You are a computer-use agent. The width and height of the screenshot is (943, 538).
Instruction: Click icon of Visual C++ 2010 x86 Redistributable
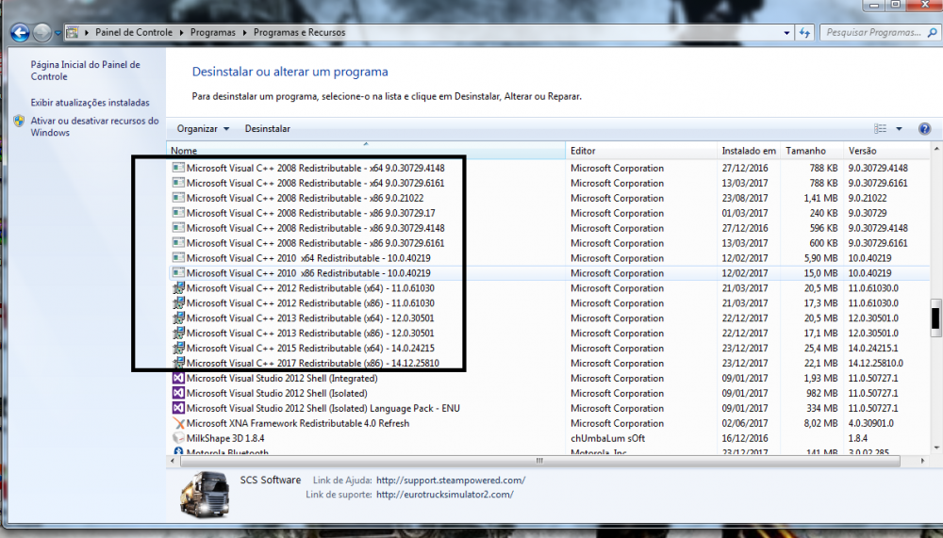click(x=178, y=273)
